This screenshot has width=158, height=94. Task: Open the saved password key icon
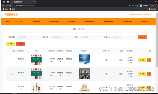pos(129,6)
